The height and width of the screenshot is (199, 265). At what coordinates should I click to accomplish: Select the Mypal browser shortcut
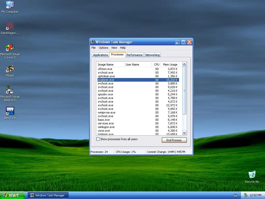pyautogui.click(x=10, y=71)
